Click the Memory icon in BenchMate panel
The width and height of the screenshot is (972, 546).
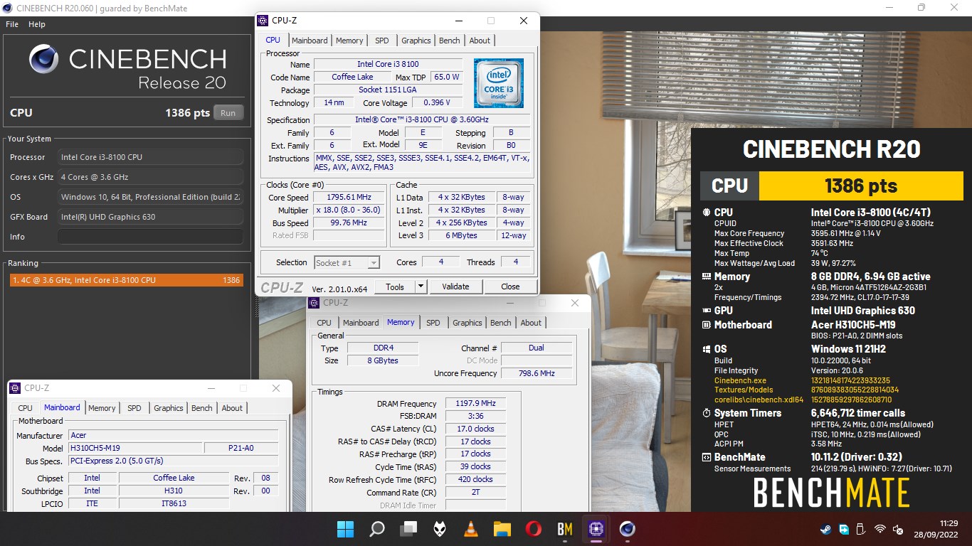[707, 277]
